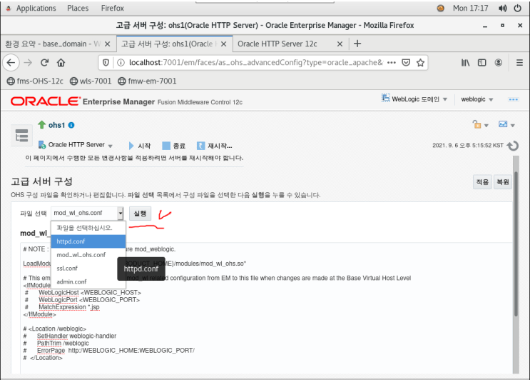
Task: Click the green up-status arrow beside ohs1
Action: [41, 125]
